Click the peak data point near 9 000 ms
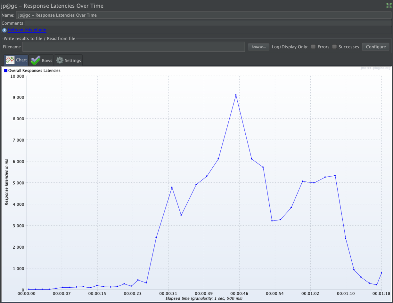Screen dimensions: 393x303 236,95
